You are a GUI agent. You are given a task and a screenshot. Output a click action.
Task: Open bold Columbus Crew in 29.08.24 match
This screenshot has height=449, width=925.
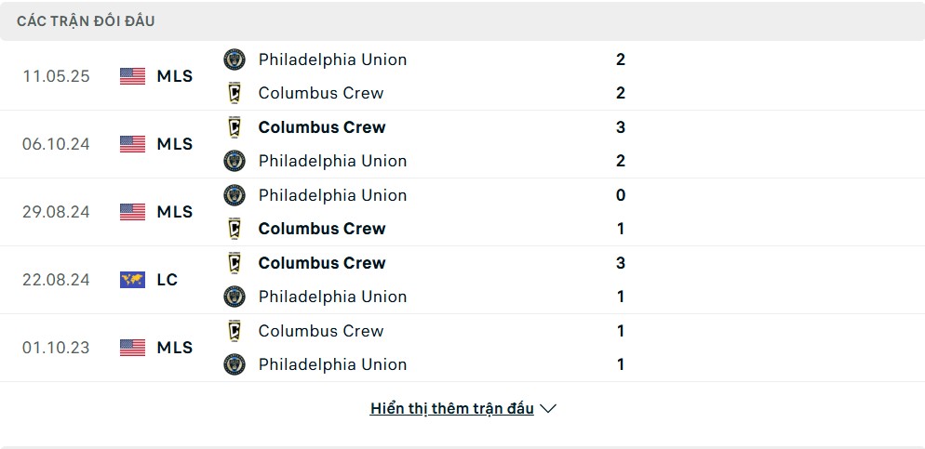322,229
